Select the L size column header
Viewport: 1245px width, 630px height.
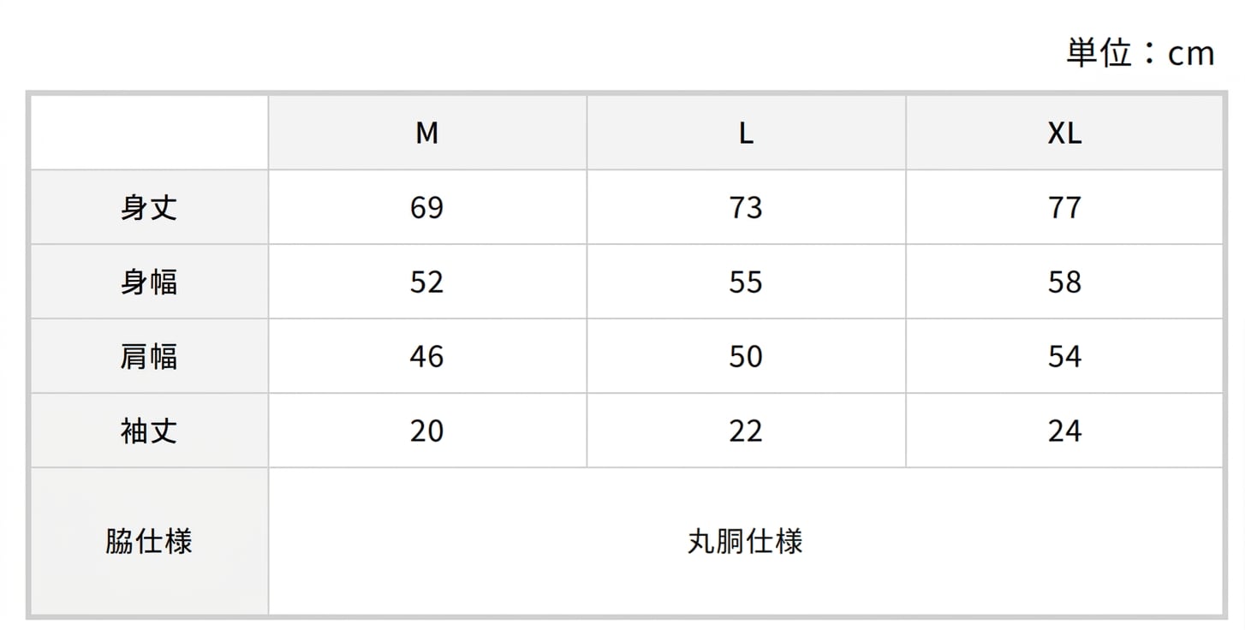tap(746, 133)
